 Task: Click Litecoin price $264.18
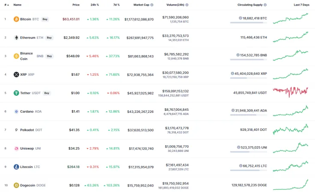click(73, 167)
